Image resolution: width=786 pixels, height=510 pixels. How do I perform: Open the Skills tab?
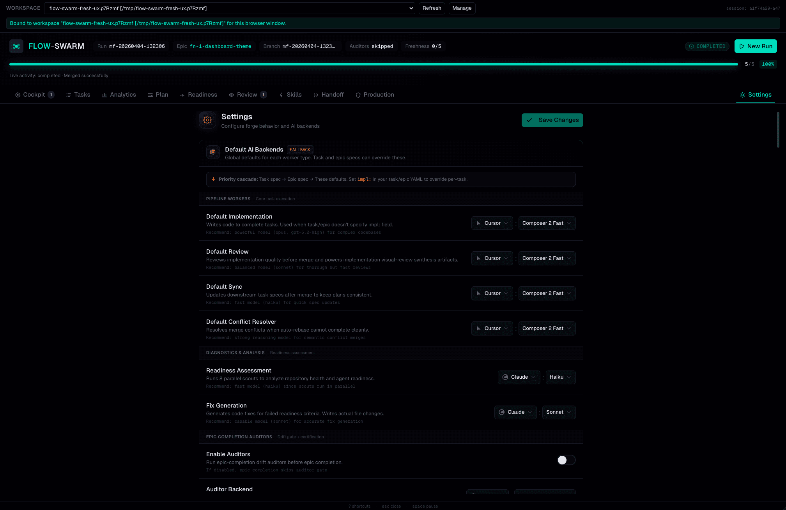click(x=290, y=95)
